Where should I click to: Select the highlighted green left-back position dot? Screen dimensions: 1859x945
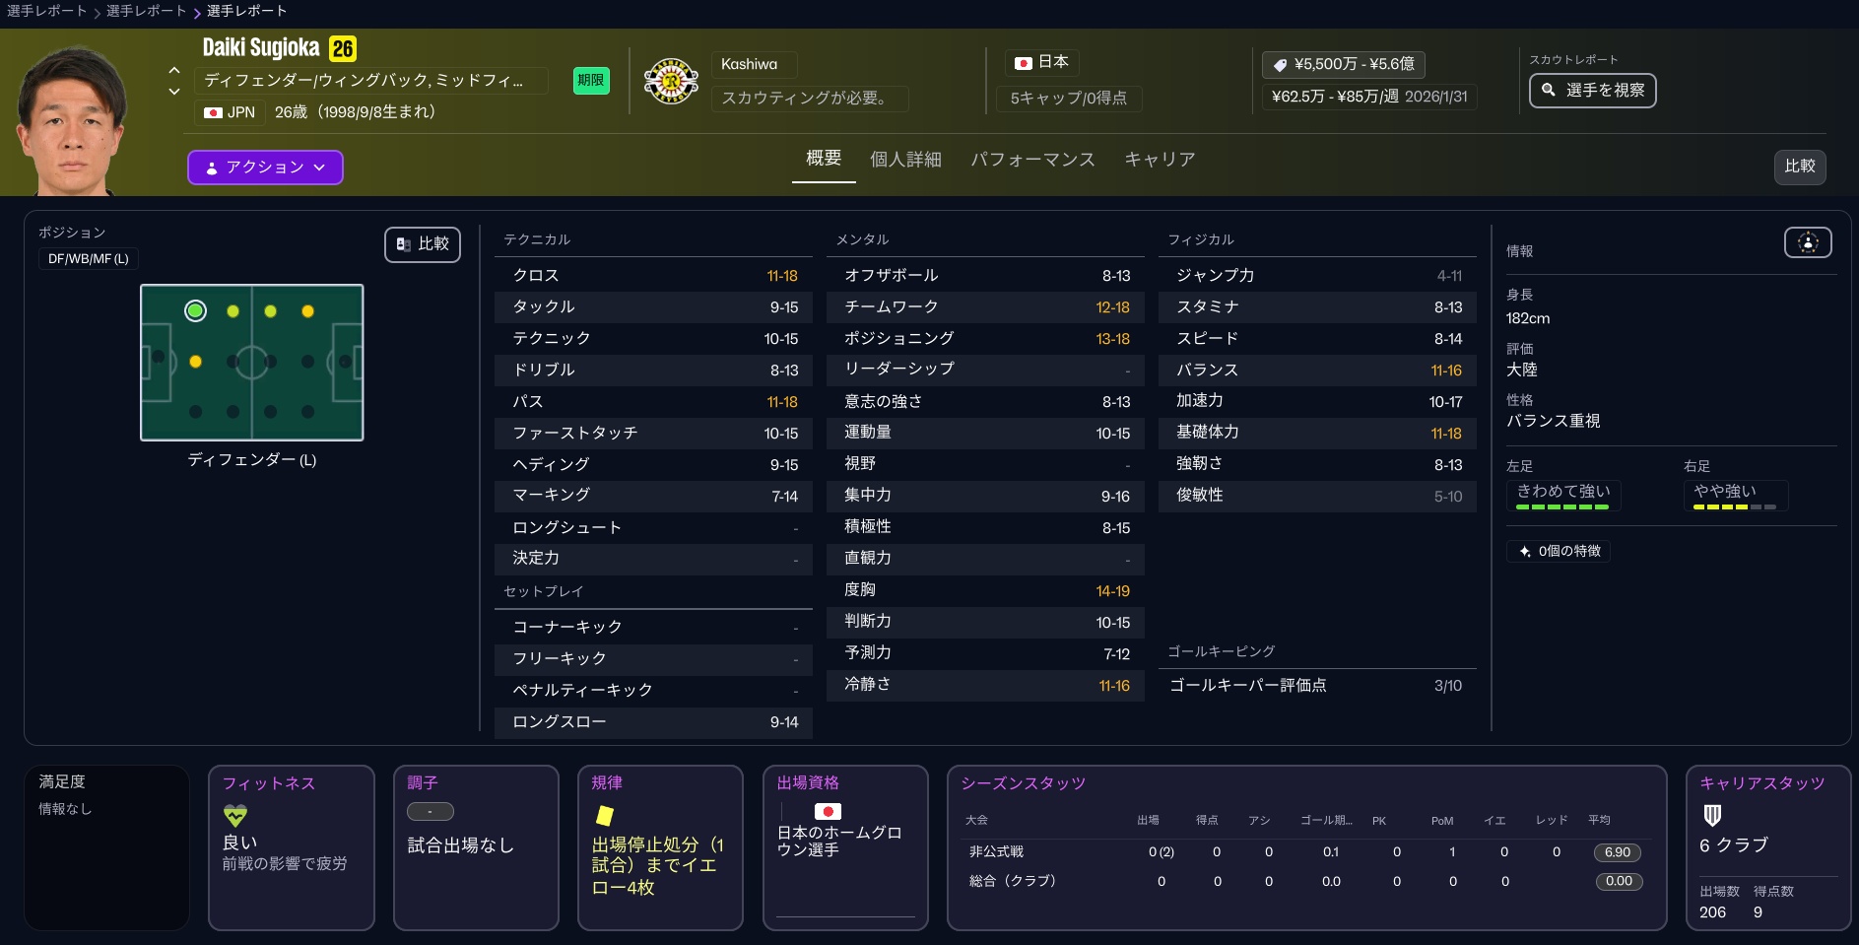(x=195, y=311)
